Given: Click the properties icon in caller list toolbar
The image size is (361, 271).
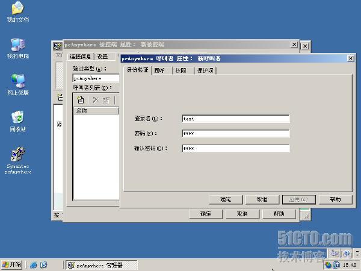Looking at the screenshot, I should point(106,100).
